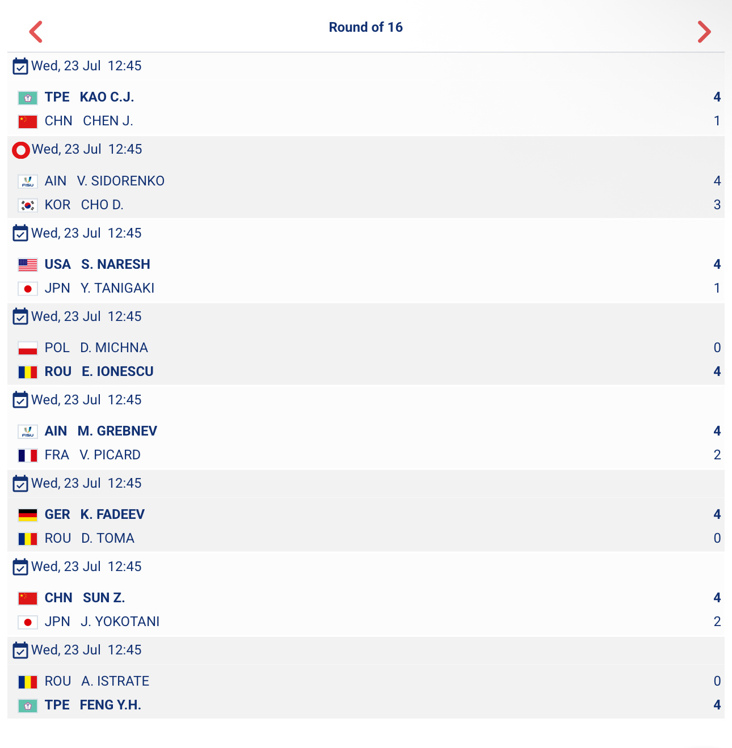The image size is (732, 748).
Task: Click the French flag beside V. PICARD
Action: pyautogui.click(x=28, y=455)
